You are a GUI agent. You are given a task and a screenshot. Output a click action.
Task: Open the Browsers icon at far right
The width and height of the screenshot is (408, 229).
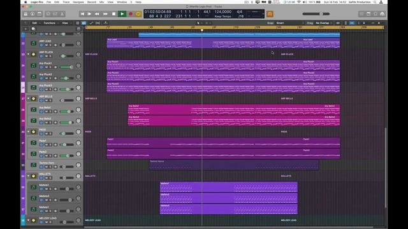(x=382, y=14)
